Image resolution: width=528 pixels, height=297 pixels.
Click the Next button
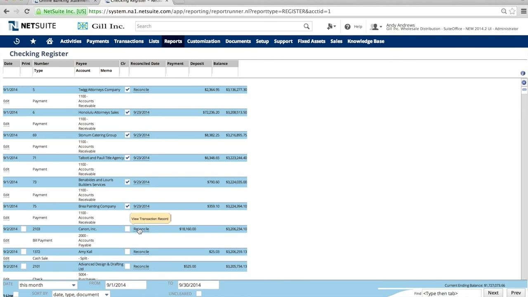click(493, 293)
